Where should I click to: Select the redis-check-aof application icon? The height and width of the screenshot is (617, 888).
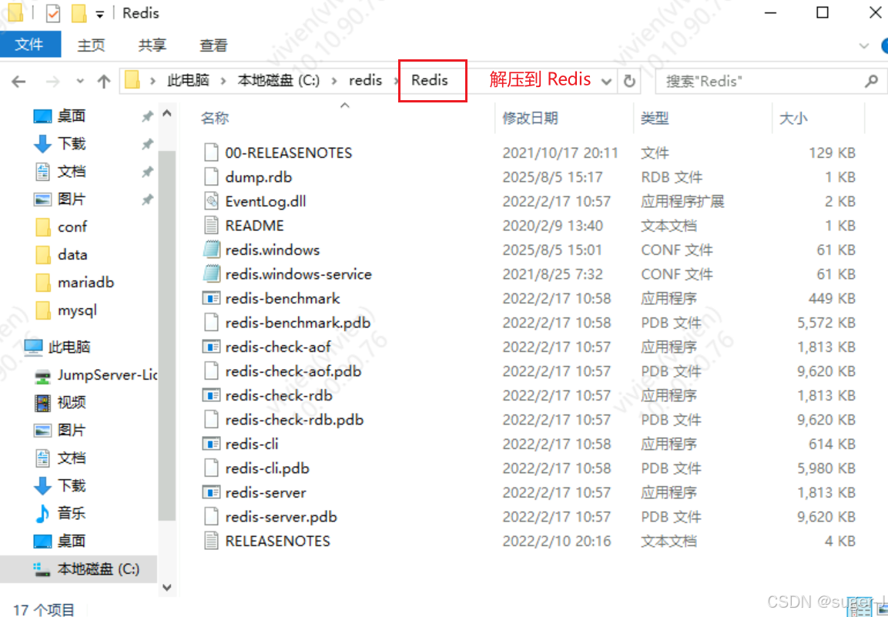click(211, 347)
